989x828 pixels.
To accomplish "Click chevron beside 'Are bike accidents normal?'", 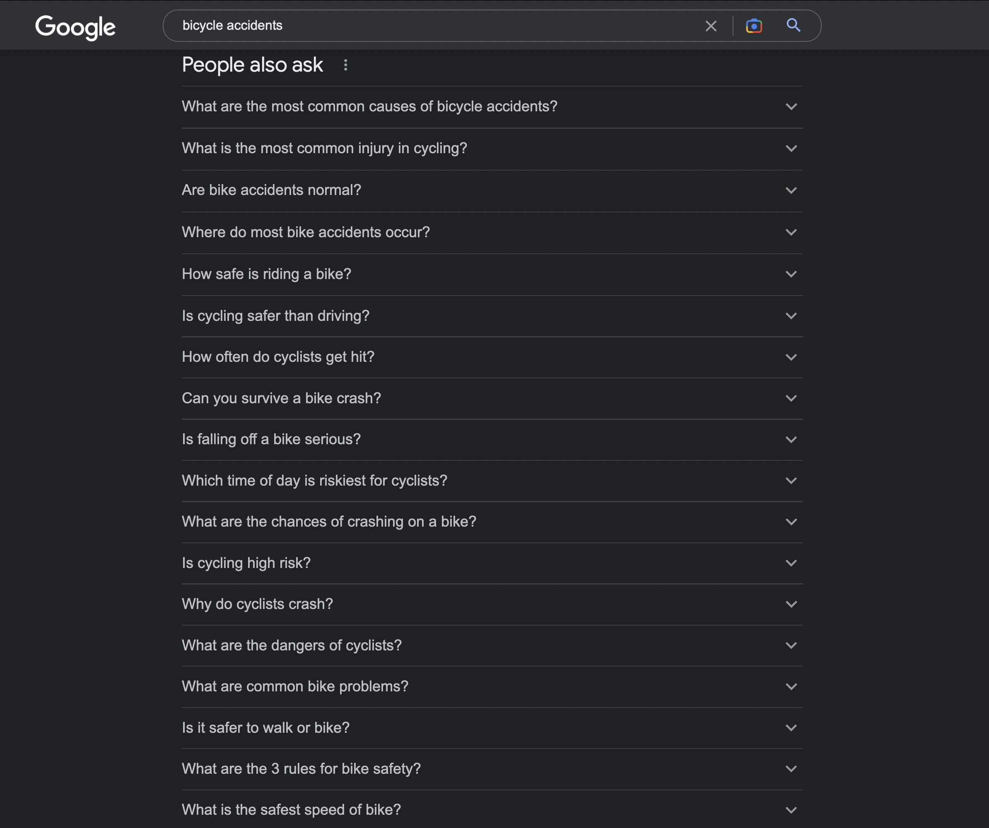I will [x=791, y=190].
